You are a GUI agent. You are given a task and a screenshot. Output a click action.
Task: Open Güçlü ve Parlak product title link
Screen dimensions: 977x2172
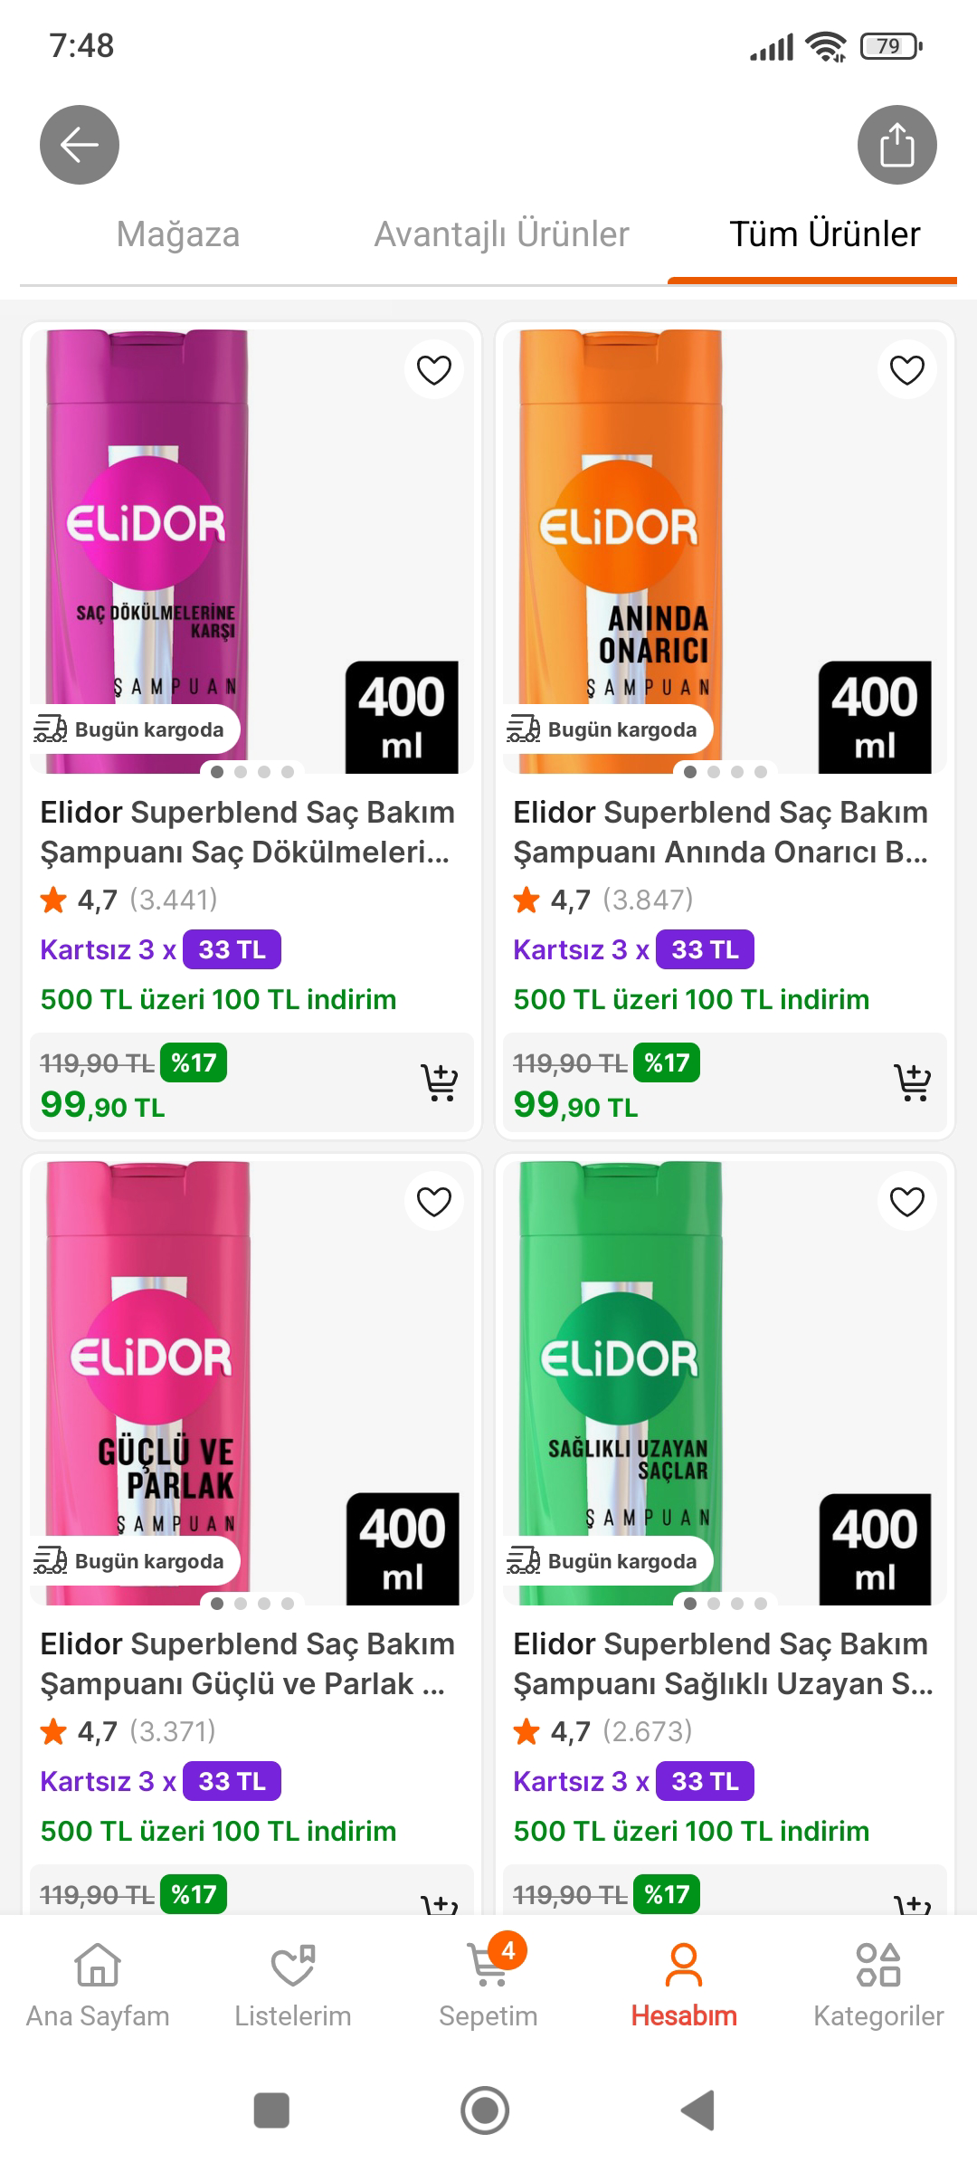click(247, 1663)
